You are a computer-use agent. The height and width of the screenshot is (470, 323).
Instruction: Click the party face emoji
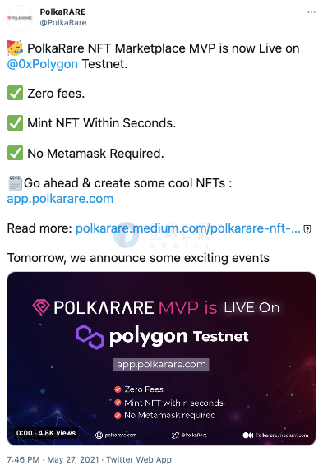pos(15,48)
